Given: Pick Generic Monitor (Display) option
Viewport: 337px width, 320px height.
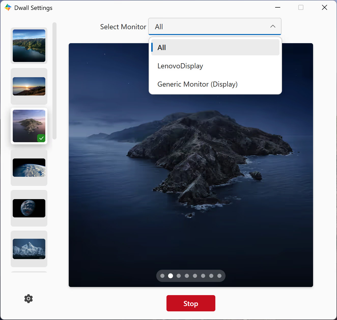Looking at the screenshot, I should click(215, 84).
